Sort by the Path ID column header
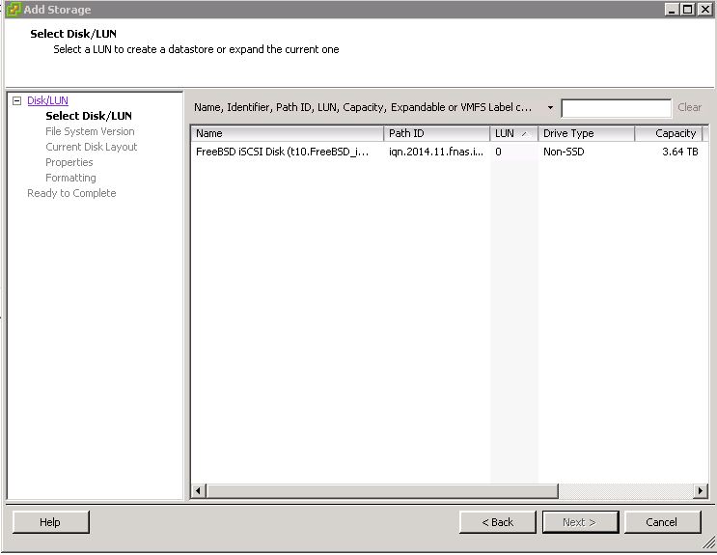The image size is (717, 555). (x=437, y=133)
